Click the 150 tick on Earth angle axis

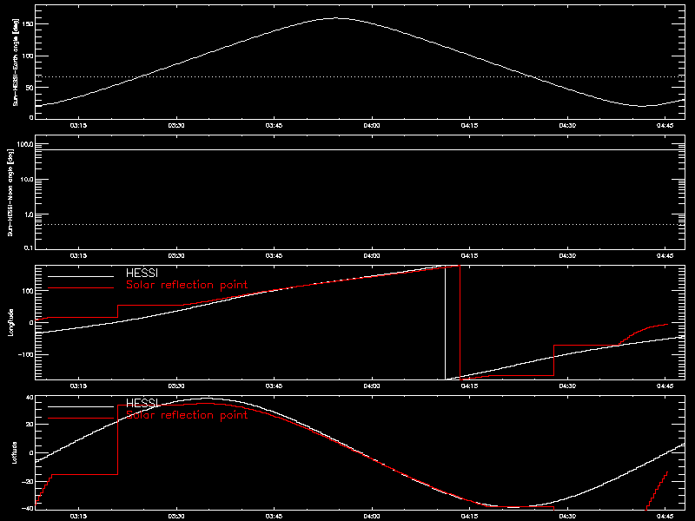coord(28,24)
